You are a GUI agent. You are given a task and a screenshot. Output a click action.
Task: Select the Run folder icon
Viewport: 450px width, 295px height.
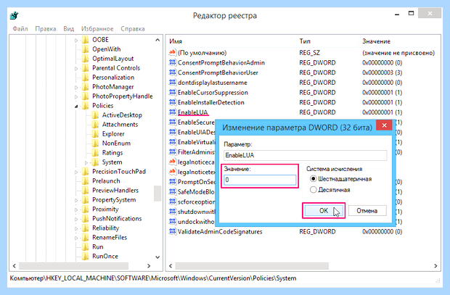click(85, 247)
